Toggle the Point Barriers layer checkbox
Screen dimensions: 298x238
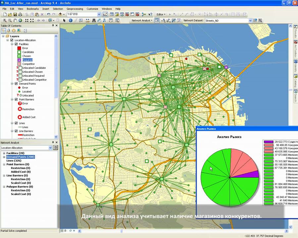(x=16, y=99)
